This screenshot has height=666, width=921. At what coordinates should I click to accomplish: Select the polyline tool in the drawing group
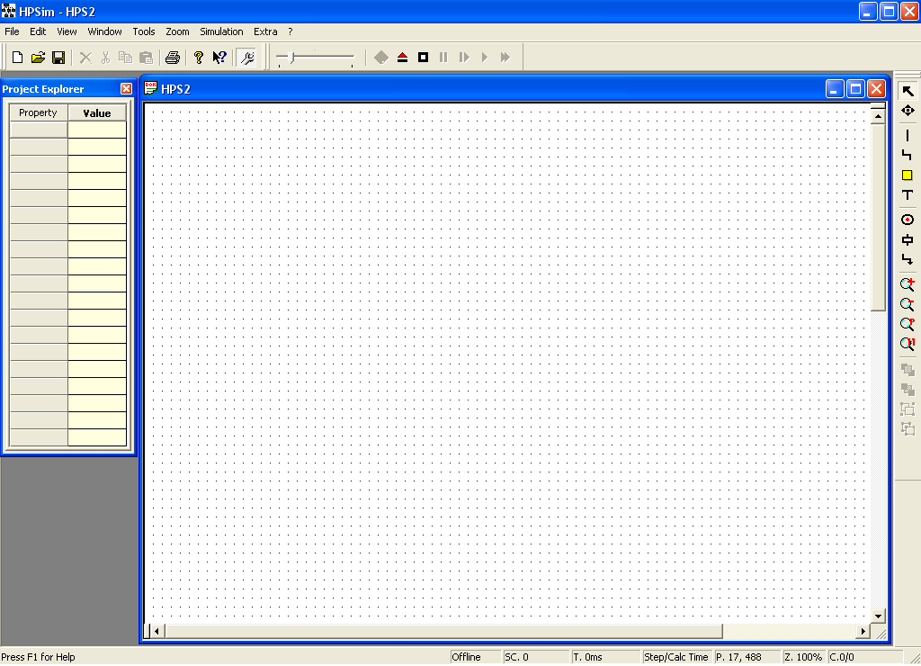(x=908, y=155)
